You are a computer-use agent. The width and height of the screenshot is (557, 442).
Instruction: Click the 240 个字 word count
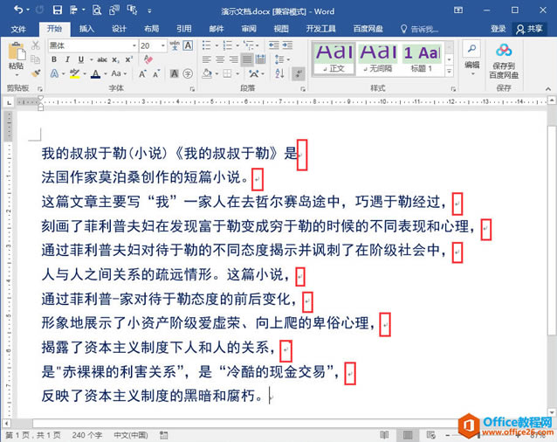click(x=87, y=435)
